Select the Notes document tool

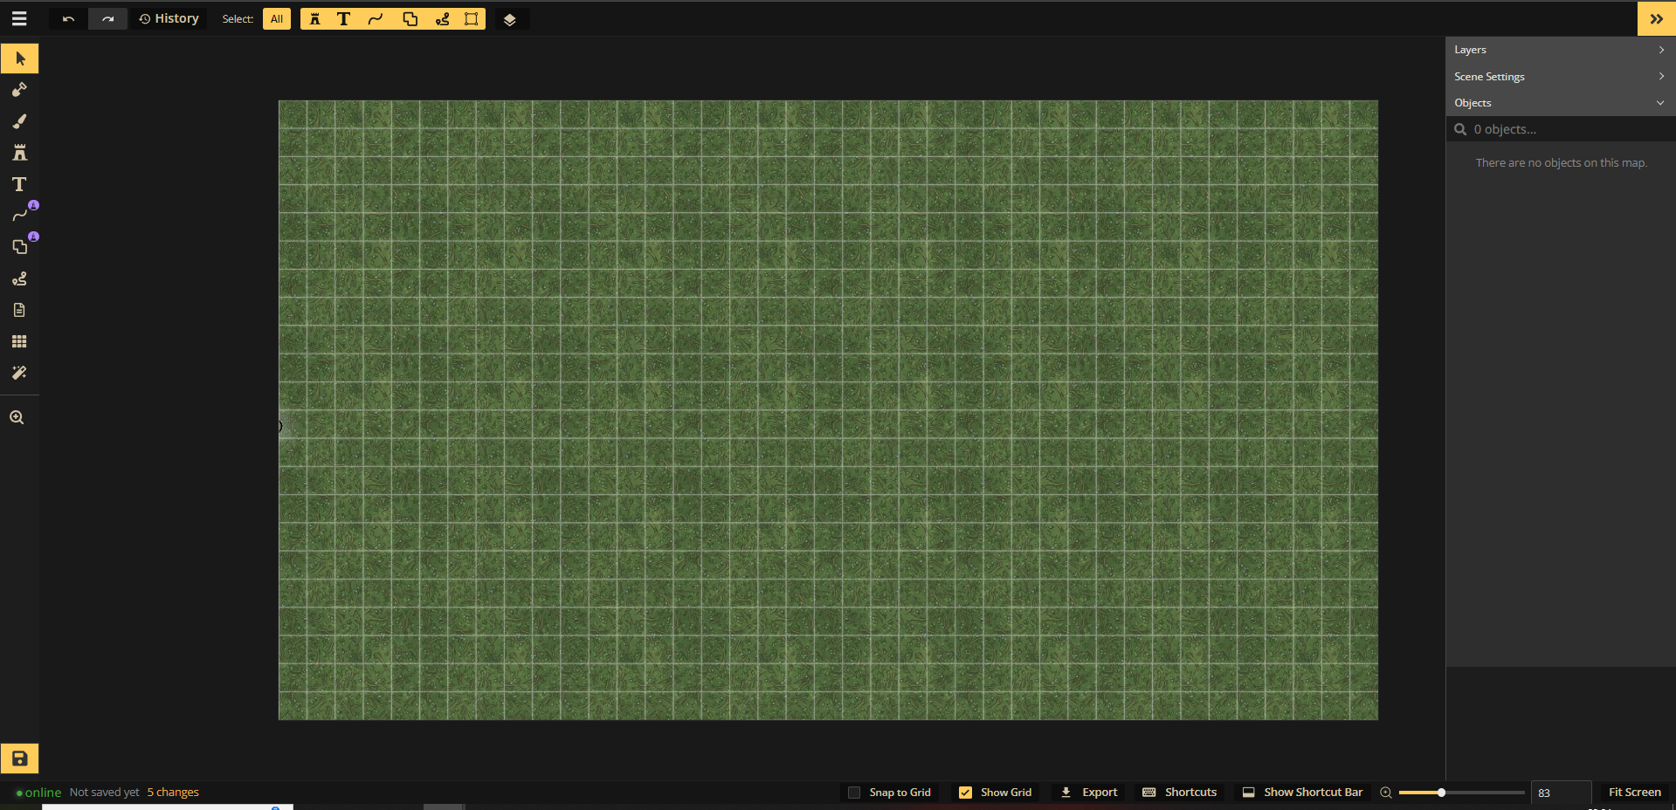(19, 310)
